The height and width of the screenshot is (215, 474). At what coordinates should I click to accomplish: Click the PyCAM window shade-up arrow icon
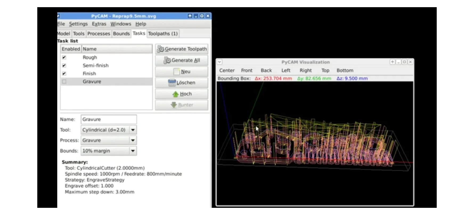[190, 16]
